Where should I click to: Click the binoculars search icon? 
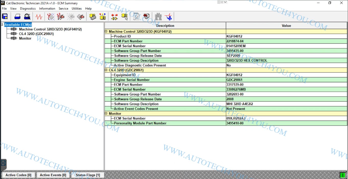tap(158, 17)
